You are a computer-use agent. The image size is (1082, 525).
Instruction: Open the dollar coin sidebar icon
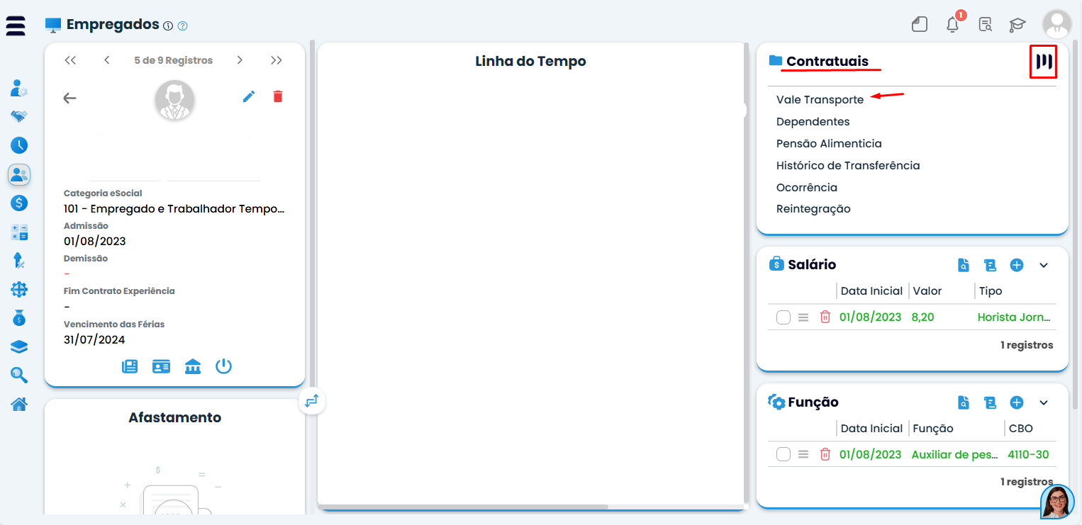(19, 203)
